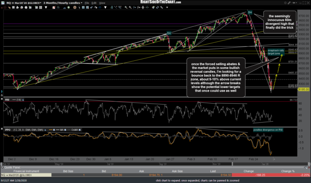Viewport: 311px width, 183px height.
Task: Click the blue triangle icon after PPO parameters
Action: coord(45,130)
